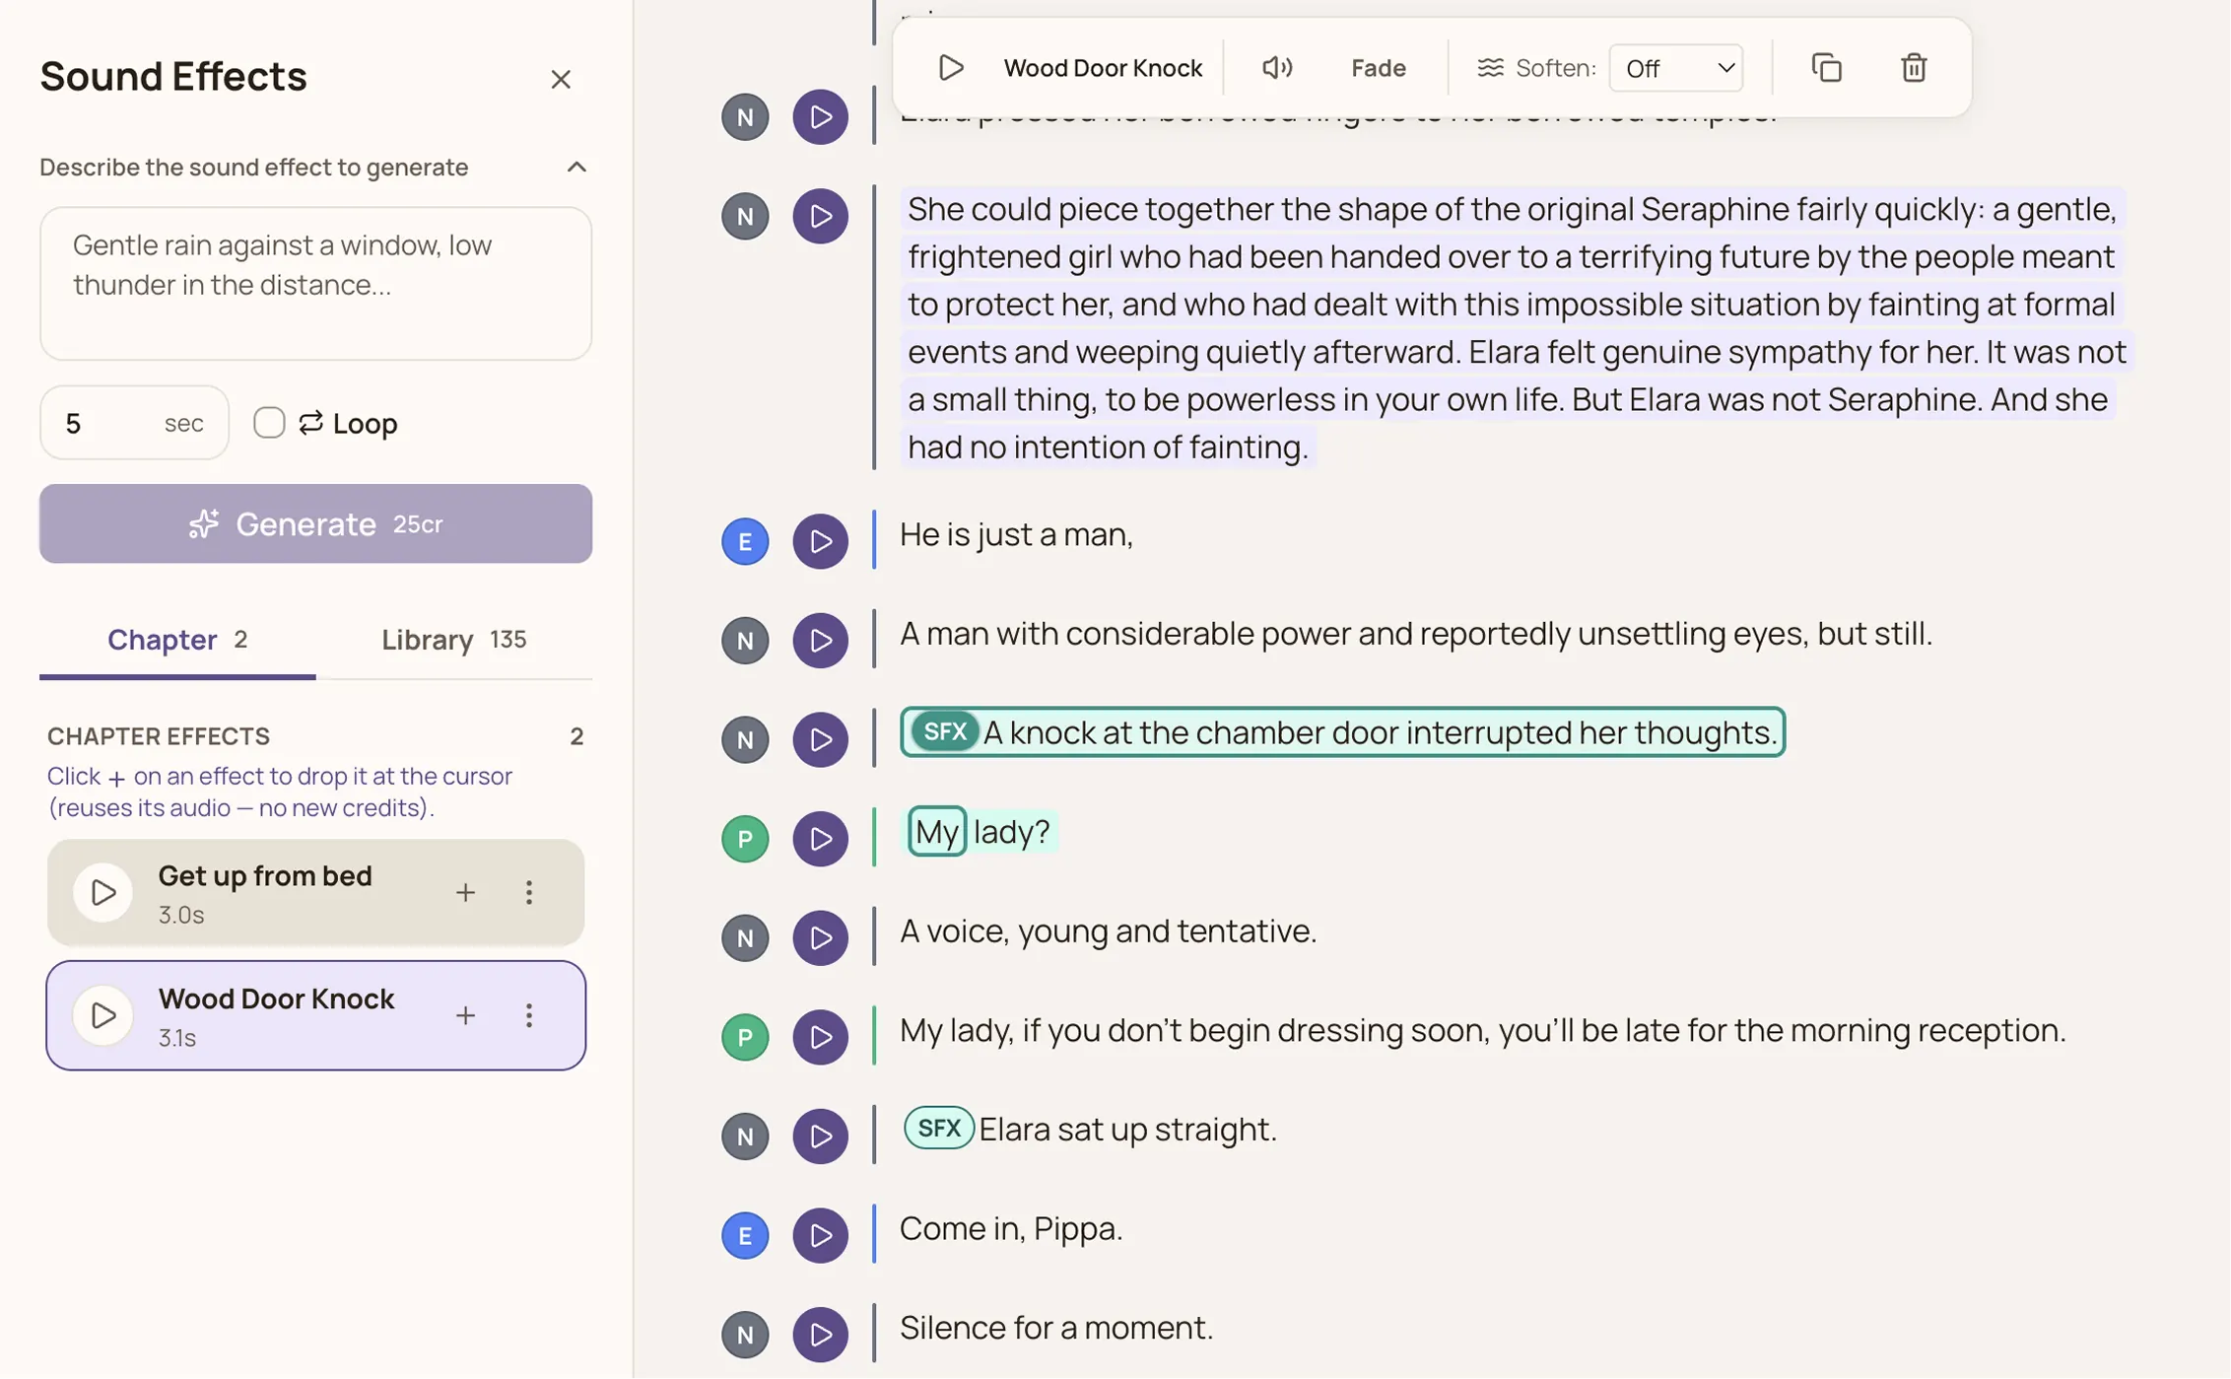Screen dimensions: 2231x1379
Task: Click the E speaker badge beside 'Come in, Pippa.'
Action: click(745, 1235)
